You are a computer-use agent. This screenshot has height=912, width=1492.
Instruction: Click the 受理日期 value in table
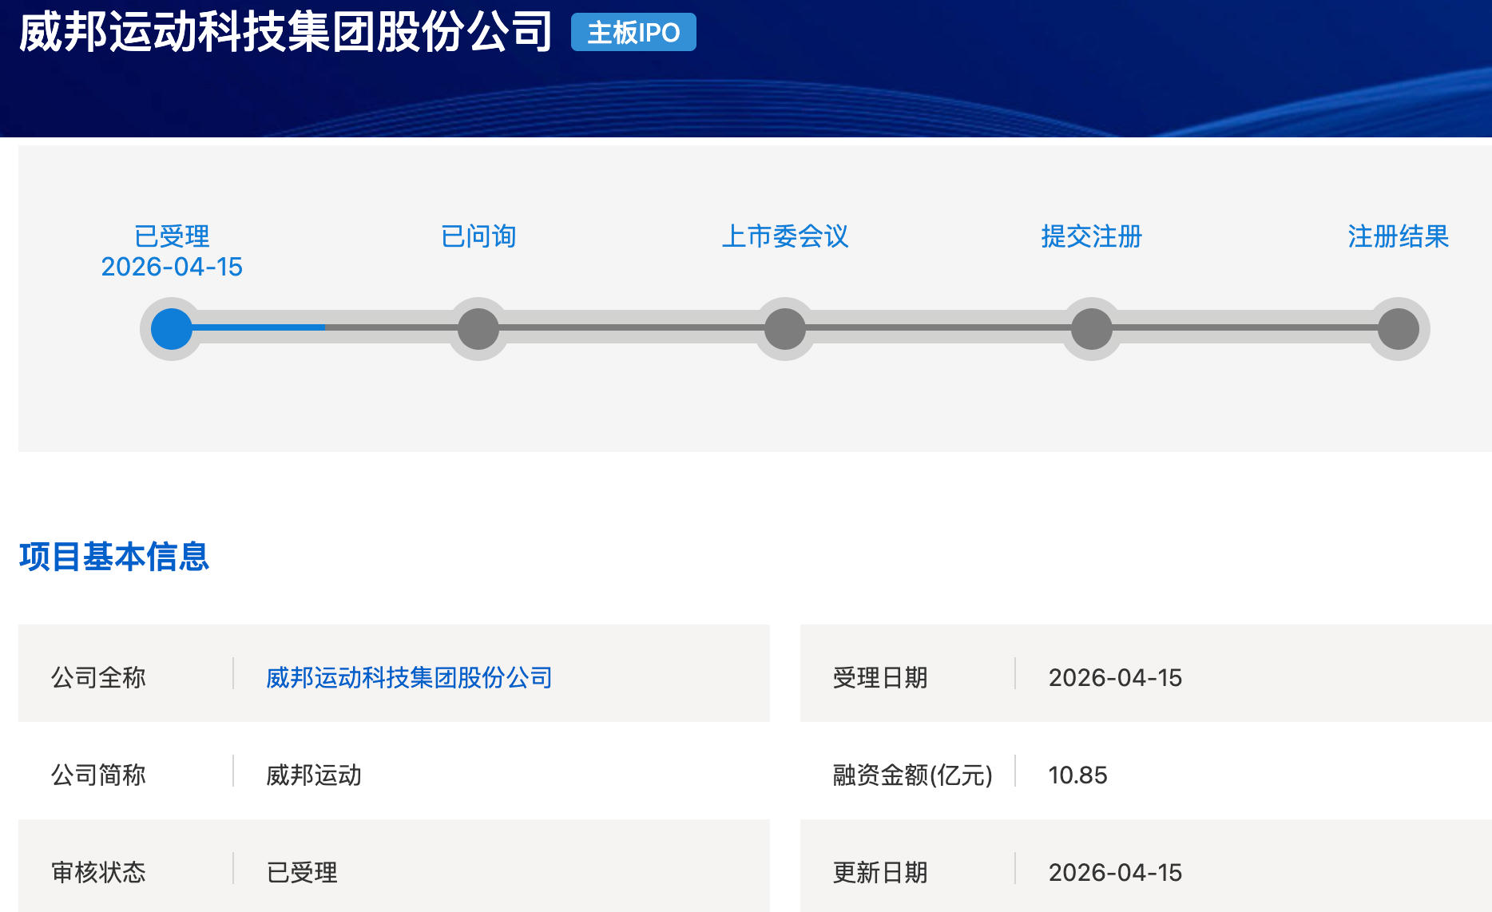(1115, 677)
